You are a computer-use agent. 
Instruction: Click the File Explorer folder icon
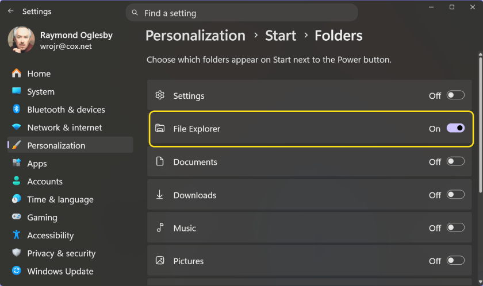tap(160, 128)
